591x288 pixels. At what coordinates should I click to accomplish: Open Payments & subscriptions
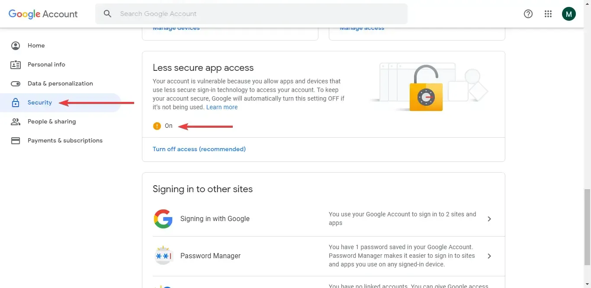click(x=65, y=140)
